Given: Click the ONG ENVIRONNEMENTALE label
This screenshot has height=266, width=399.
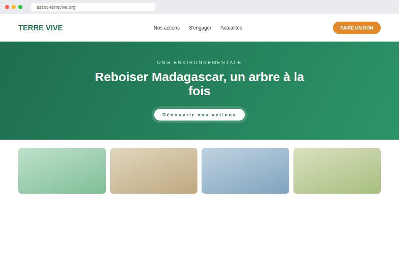Looking at the screenshot, I should (199, 62).
